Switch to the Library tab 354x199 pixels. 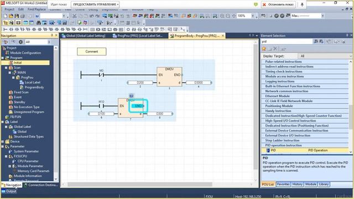pos(324,184)
